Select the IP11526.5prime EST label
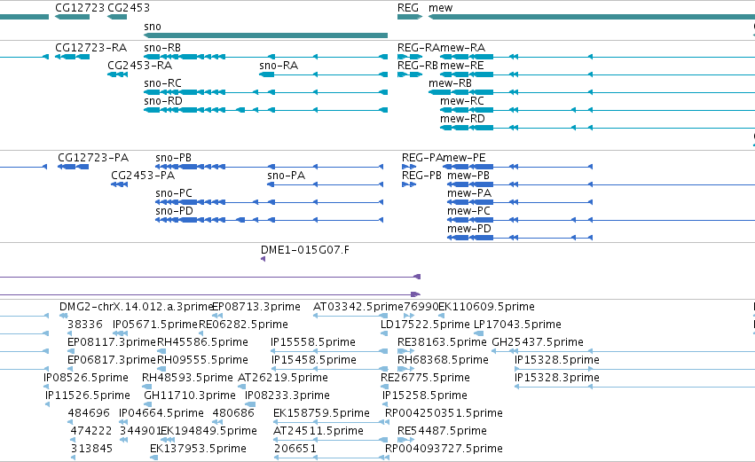 88,396
